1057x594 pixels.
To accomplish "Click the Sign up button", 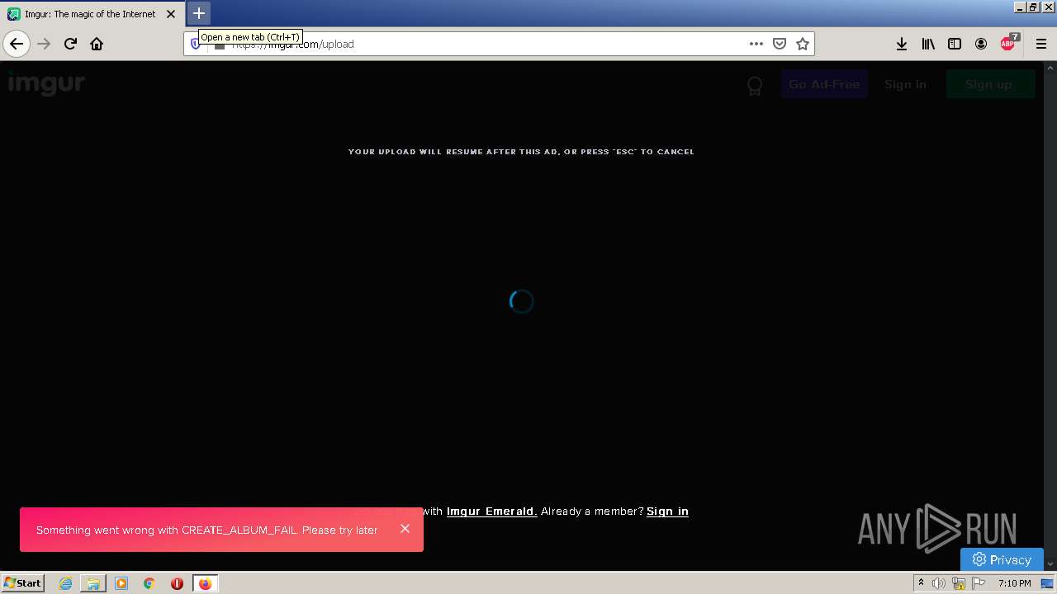I will [x=989, y=84].
